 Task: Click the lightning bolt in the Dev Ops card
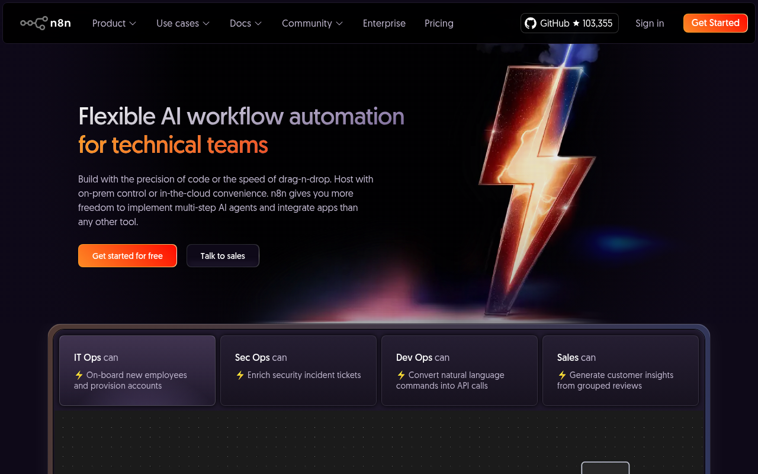[x=401, y=375]
